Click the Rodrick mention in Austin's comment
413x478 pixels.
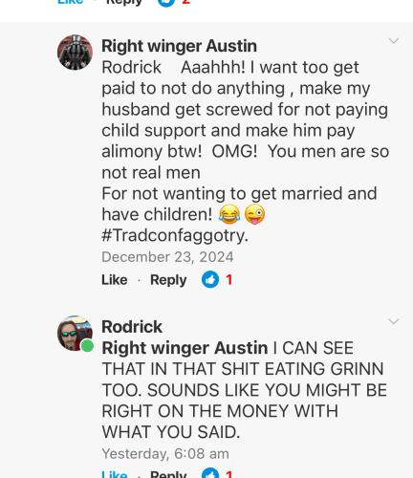pyautogui.click(x=131, y=67)
